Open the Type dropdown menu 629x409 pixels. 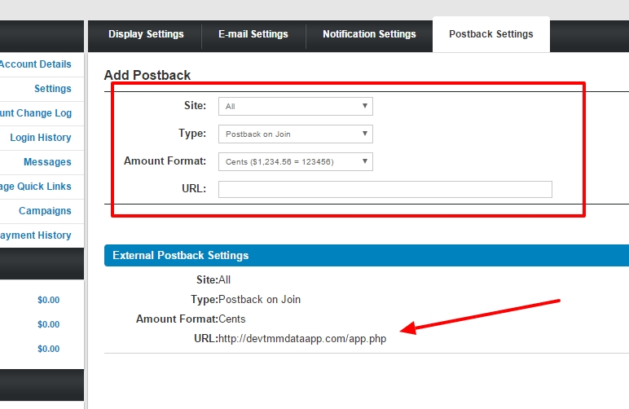pyautogui.click(x=295, y=134)
